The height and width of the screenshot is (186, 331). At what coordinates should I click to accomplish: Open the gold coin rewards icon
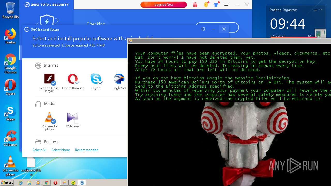pos(206,5)
